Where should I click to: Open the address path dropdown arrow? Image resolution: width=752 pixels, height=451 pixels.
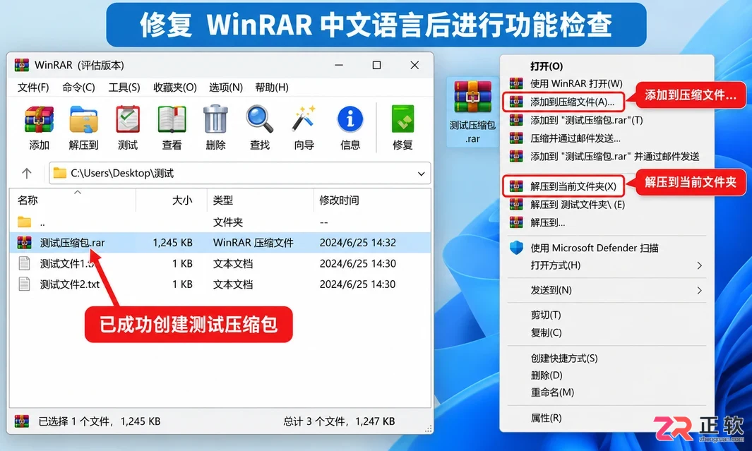pos(421,174)
